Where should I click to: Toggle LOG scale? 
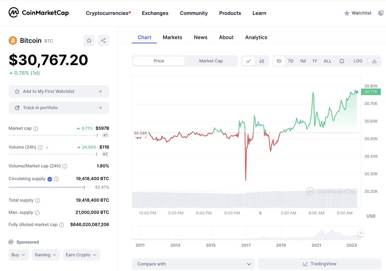[x=358, y=61]
